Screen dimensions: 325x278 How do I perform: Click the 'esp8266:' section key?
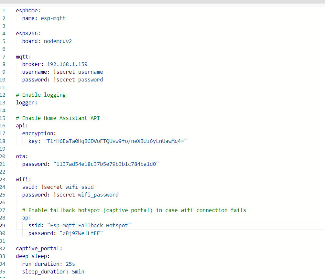click(28, 34)
